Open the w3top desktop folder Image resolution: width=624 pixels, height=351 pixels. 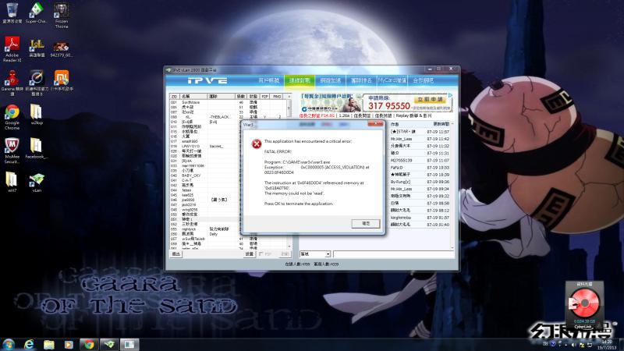coord(37,115)
